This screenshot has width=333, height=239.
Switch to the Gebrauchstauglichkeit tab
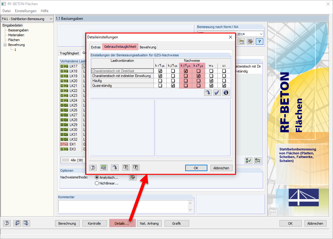[x=120, y=47]
